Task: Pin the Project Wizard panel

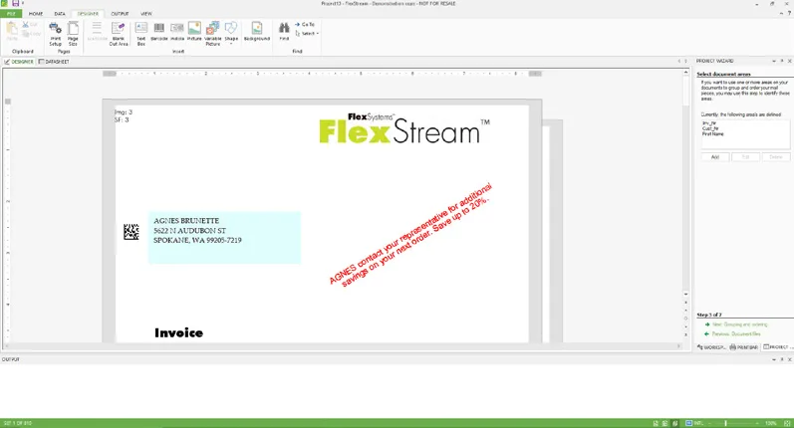Action: tap(782, 62)
